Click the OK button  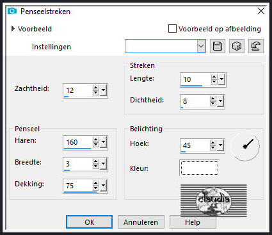[x=89, y=222]
